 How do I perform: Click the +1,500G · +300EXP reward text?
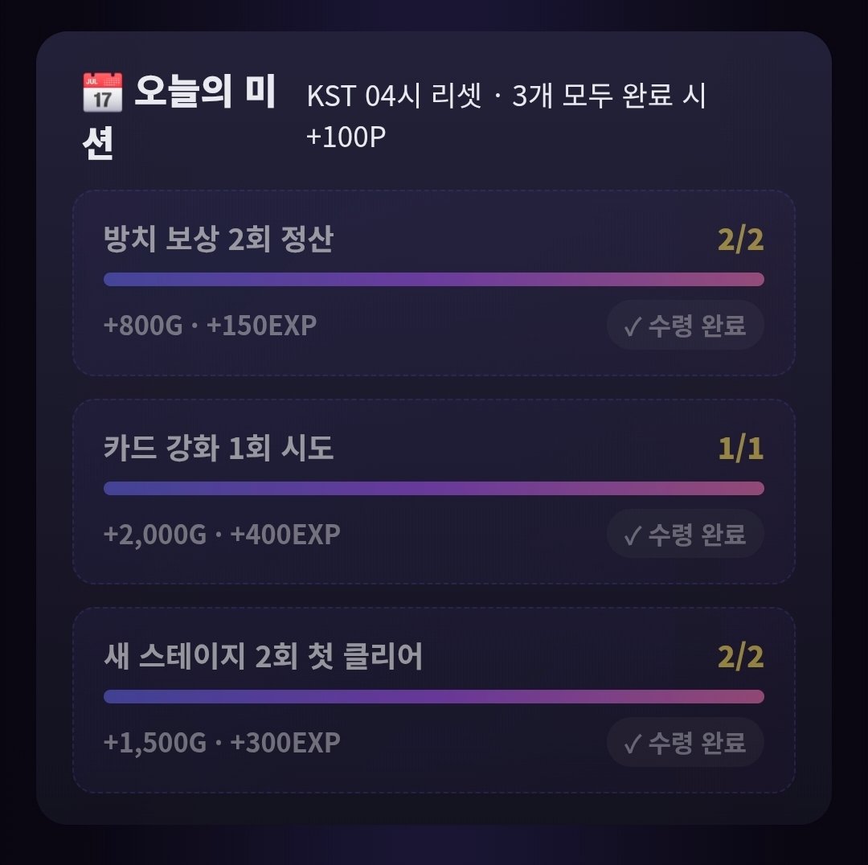(x=222, y=743)
